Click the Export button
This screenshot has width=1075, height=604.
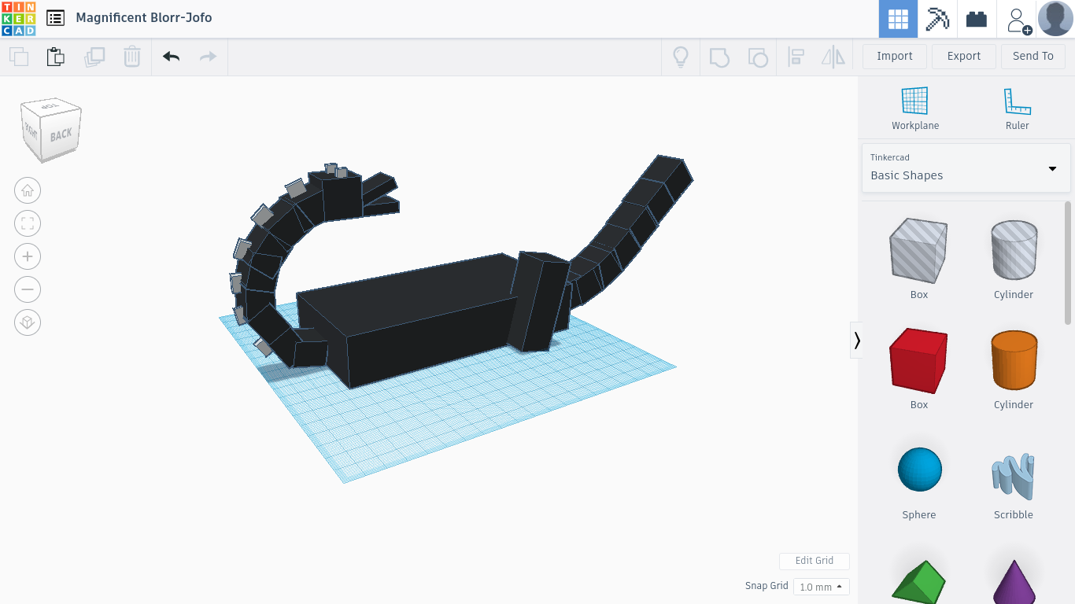[x=964, y=56]
